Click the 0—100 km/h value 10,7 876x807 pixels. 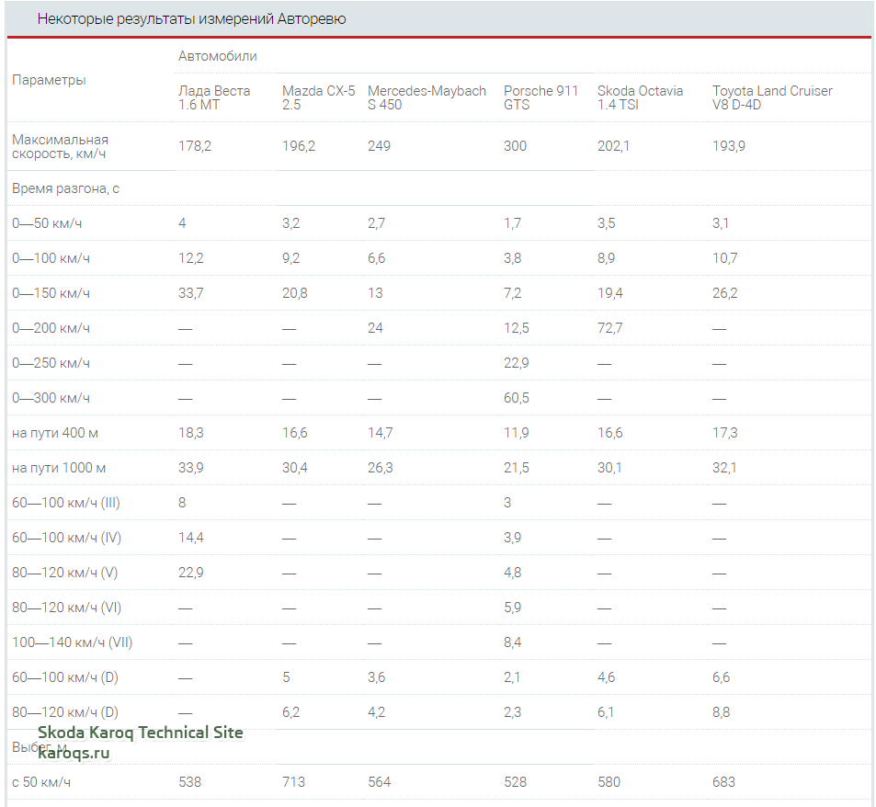724,258
